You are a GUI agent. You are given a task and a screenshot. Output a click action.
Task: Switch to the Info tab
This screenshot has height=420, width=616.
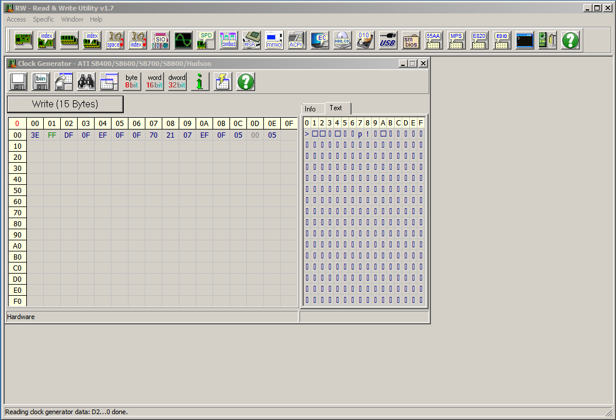tap(310, 109)
